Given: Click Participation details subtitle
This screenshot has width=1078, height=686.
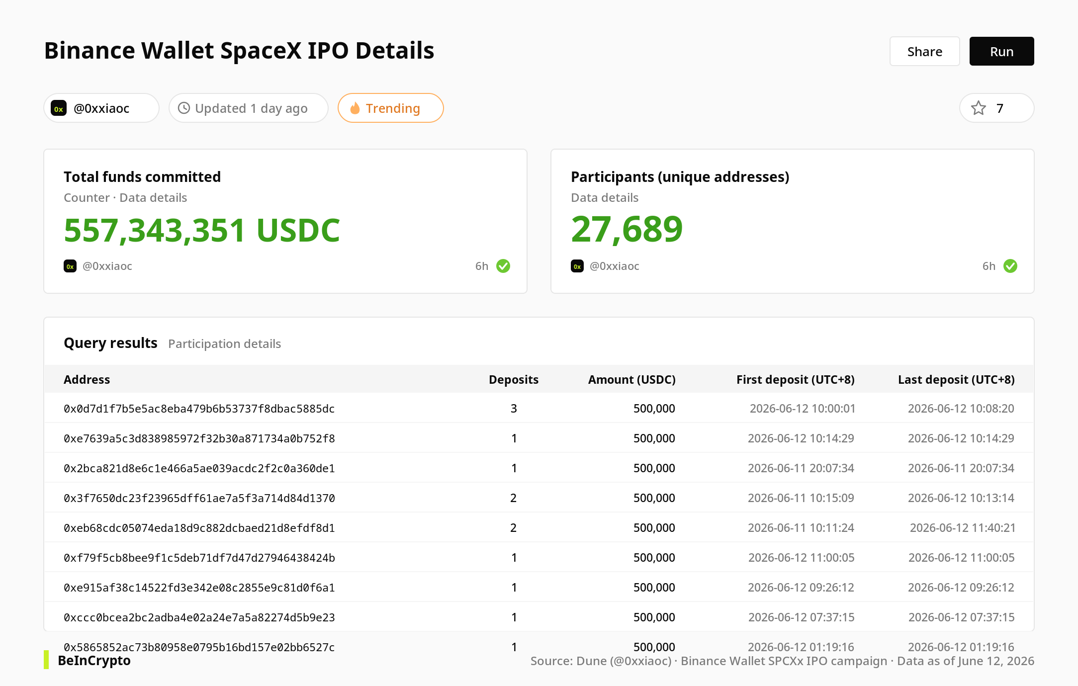Looking at the screenshot, I should 225,343.
